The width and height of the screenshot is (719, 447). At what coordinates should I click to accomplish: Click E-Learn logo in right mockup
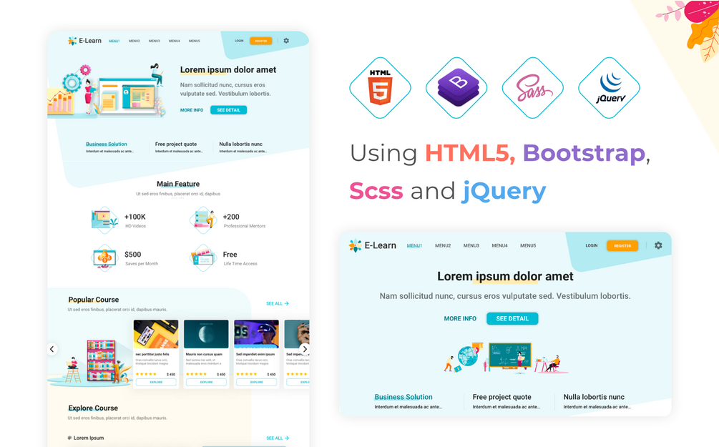[x=372, y=245]
